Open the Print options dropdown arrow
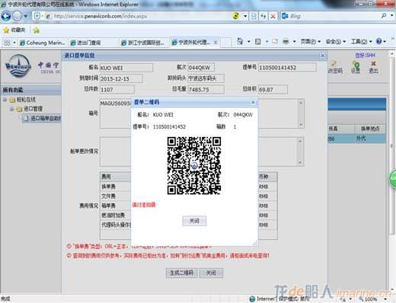This screenshot has height=303, width=396. click(295, 41)
